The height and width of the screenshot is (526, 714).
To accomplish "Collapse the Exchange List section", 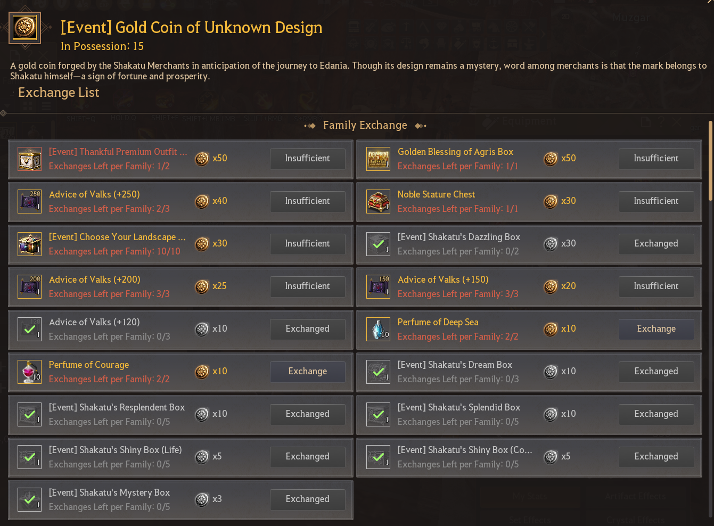I will pyautogui.click(x=12, y=94).
